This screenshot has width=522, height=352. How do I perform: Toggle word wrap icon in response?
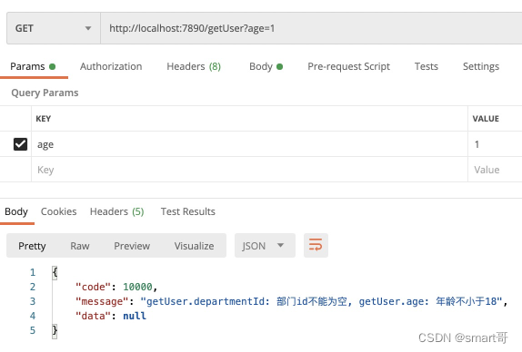coord(316,246)
